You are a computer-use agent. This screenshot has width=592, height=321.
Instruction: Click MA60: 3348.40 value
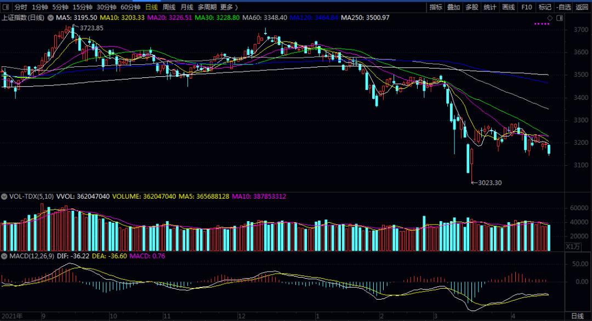pyautogui.click(x=265, y=18)
